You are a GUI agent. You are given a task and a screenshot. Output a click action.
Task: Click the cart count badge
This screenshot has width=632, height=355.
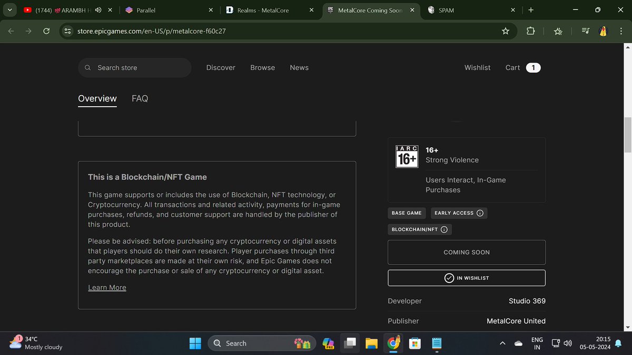pos(533,68)
